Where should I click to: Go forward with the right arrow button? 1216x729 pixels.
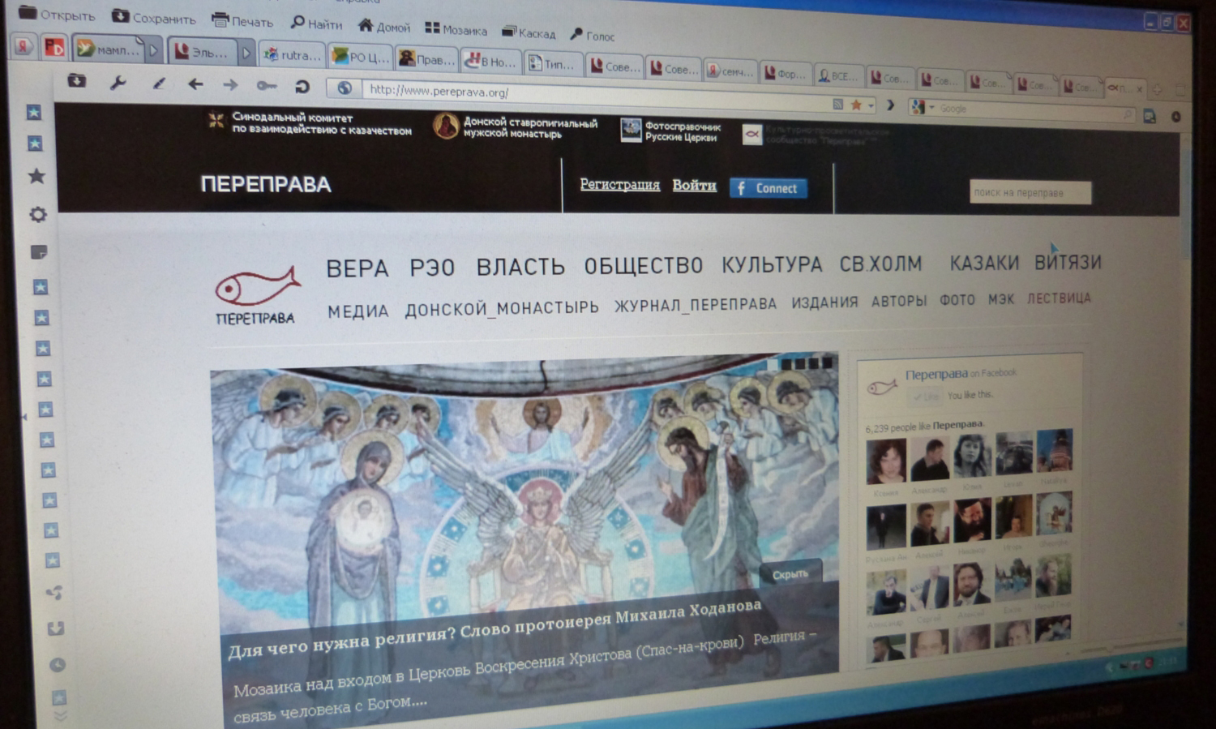coord(230,84)
